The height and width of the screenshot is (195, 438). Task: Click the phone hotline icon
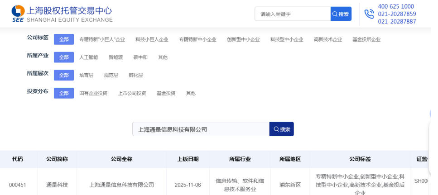pos(369,14)
